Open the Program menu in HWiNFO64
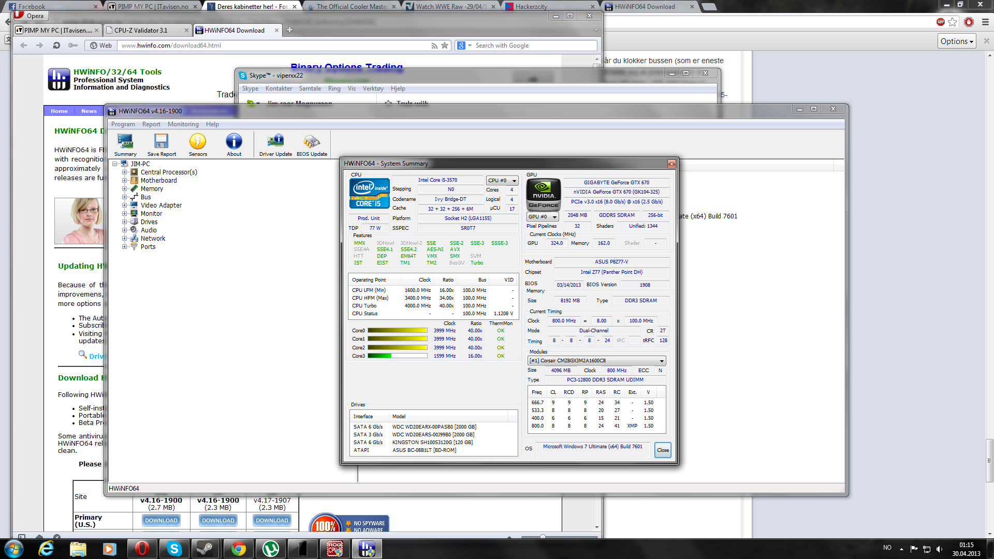This screenshot has height=559, width=994. tap(123, 124)
